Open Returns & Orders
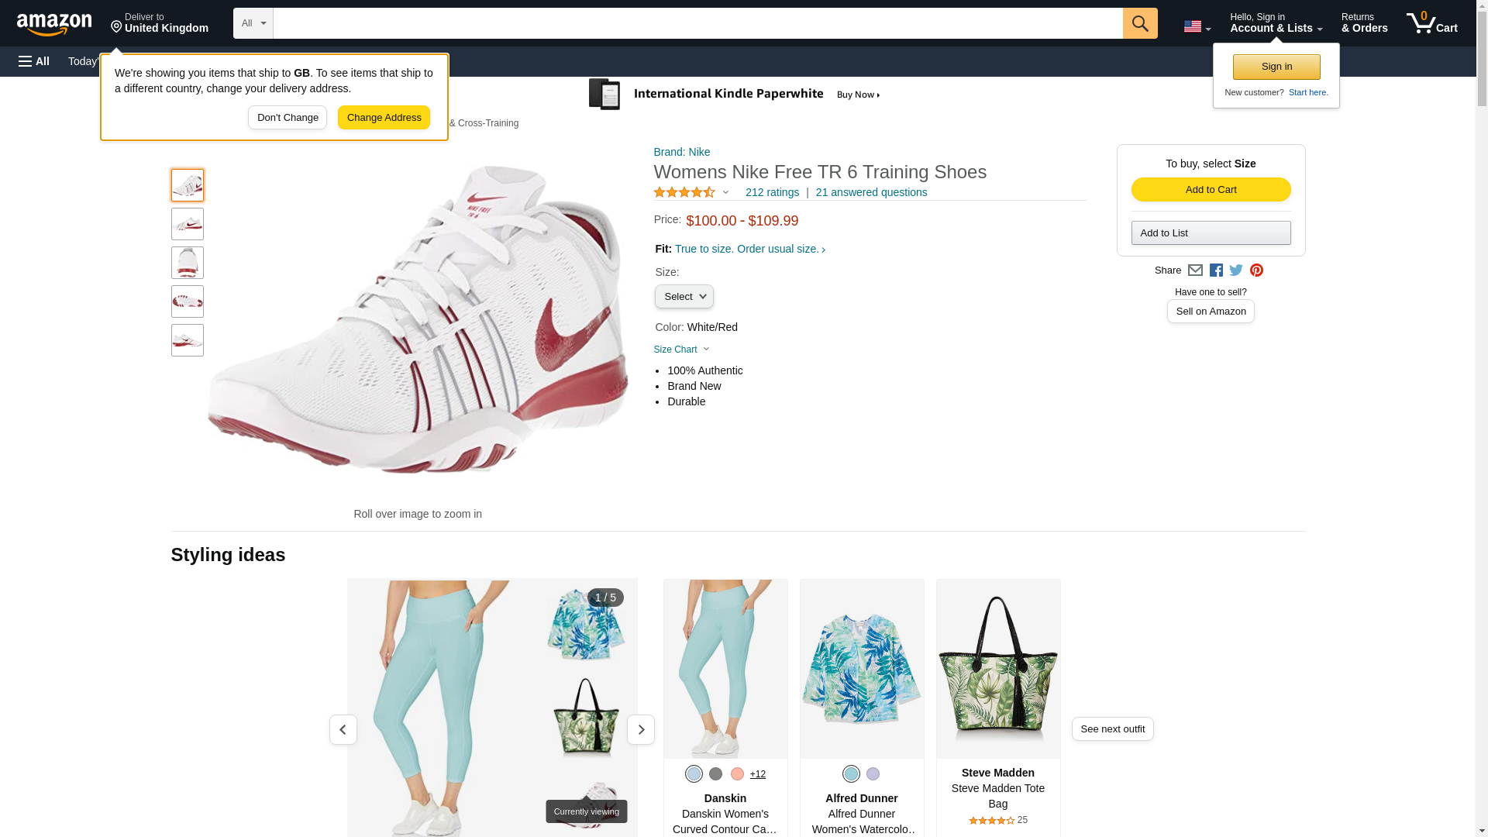 [1364, 23]
